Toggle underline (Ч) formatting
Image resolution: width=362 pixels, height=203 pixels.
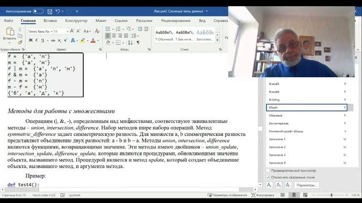point(42,40)
